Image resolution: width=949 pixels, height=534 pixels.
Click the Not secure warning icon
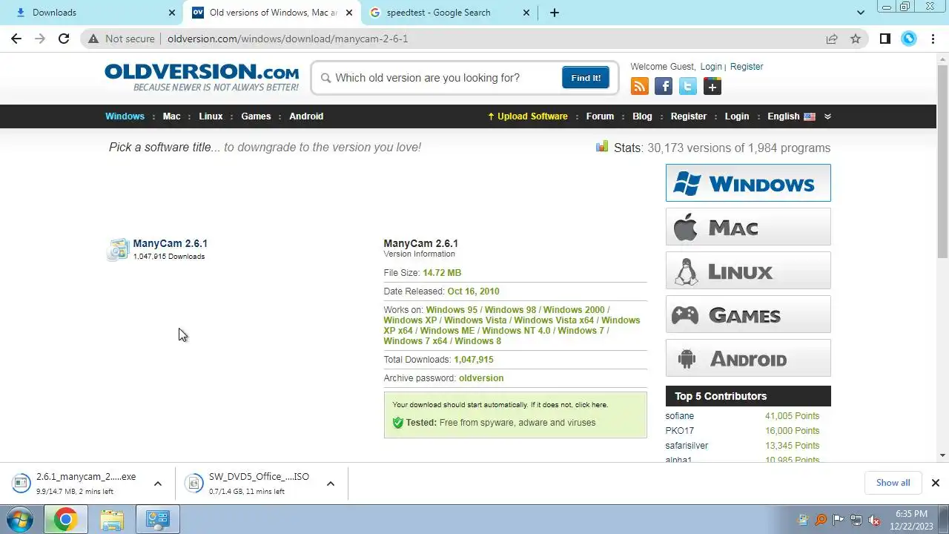93,39
